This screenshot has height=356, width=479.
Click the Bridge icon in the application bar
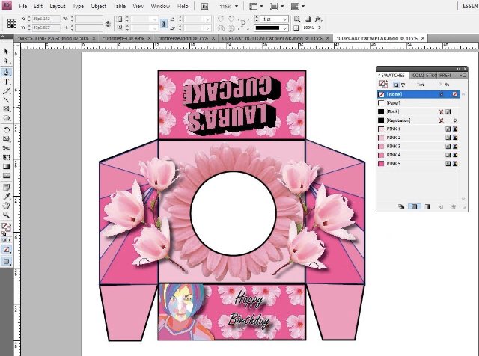(204, 7)
